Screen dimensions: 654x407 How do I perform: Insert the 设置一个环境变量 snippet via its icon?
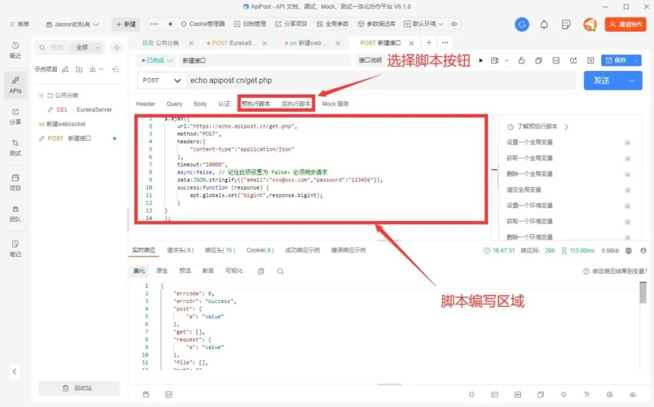click(x=627, y=206)
